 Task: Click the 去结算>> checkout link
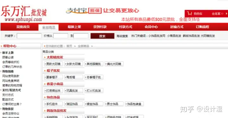click(x=217, y=14)
